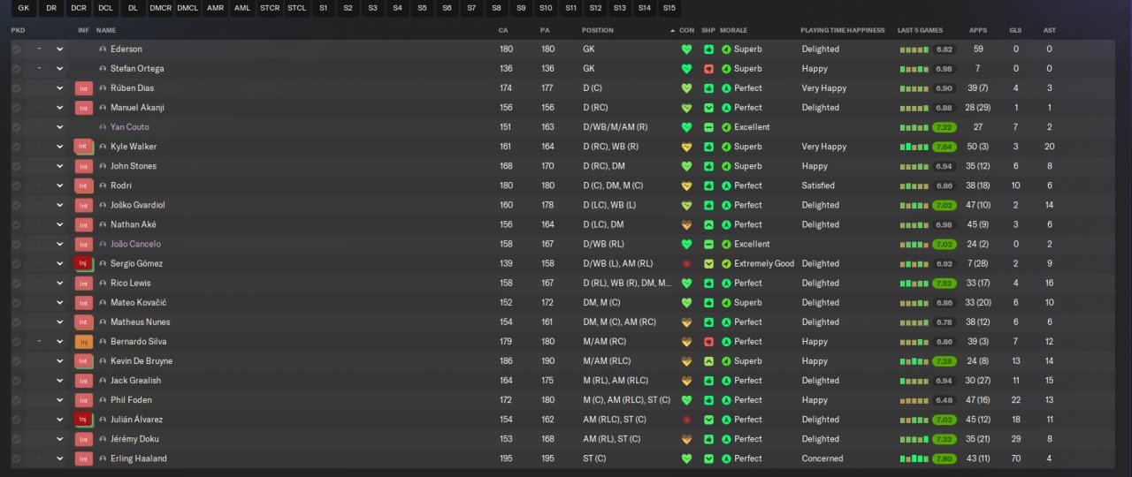Click Kyle Walker's yellow condition heart icon
The width and height of the screenshot is (1132, 477).
[686, 147]
